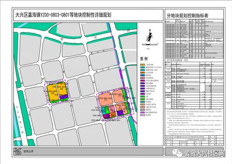Click the magenta legend swatch

tap(143, 80)
